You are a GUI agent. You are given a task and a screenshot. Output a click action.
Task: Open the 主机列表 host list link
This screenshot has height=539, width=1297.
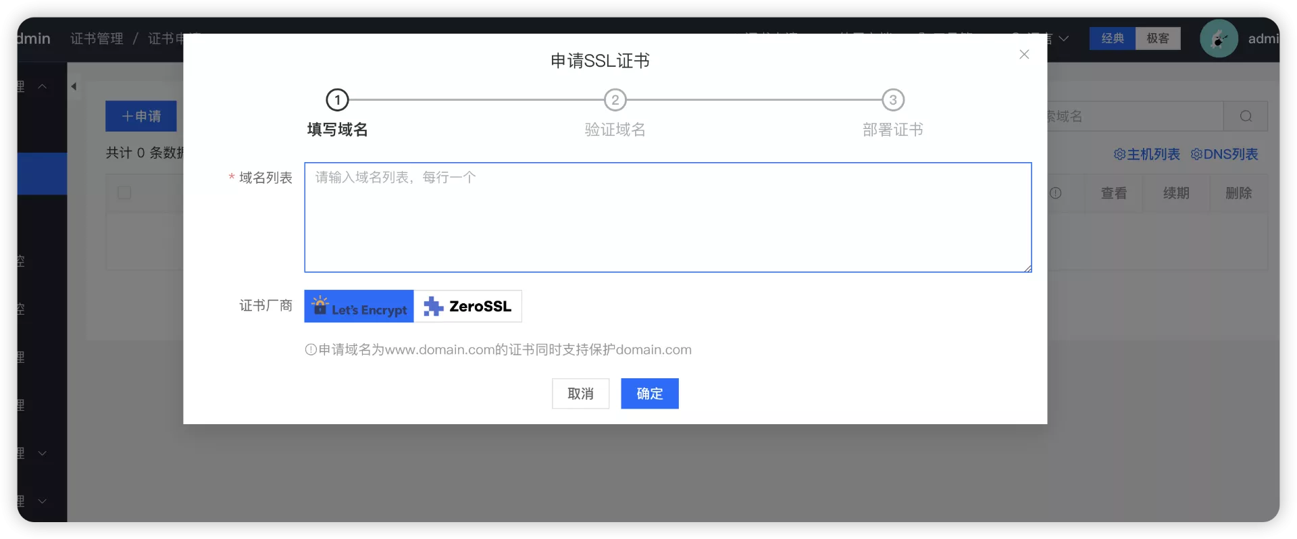tap(1146, 154)
